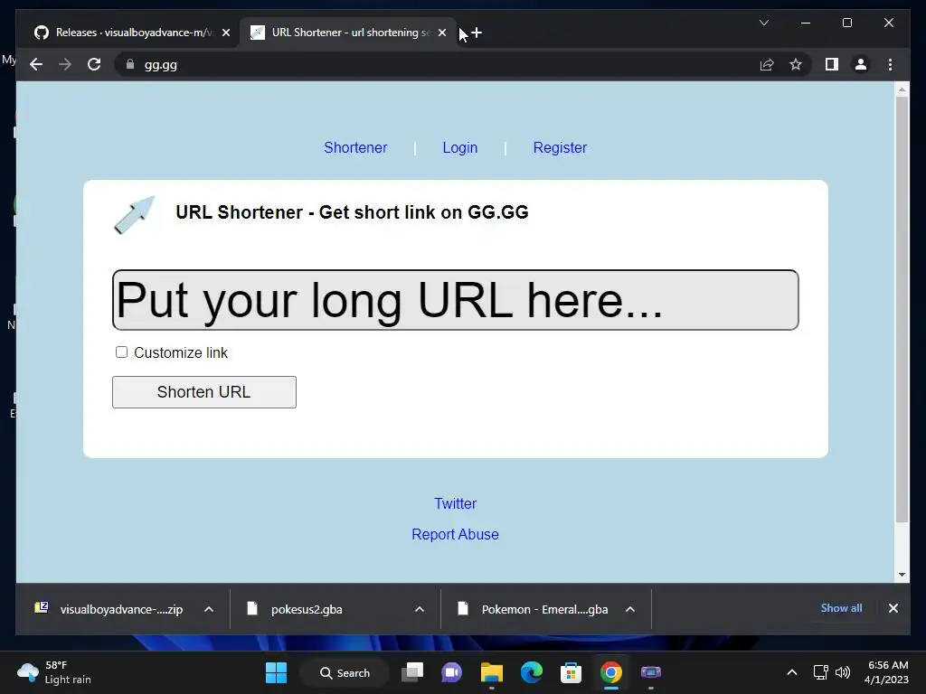
Task: Click the volume icon in system tray
Action: point(843,672)
